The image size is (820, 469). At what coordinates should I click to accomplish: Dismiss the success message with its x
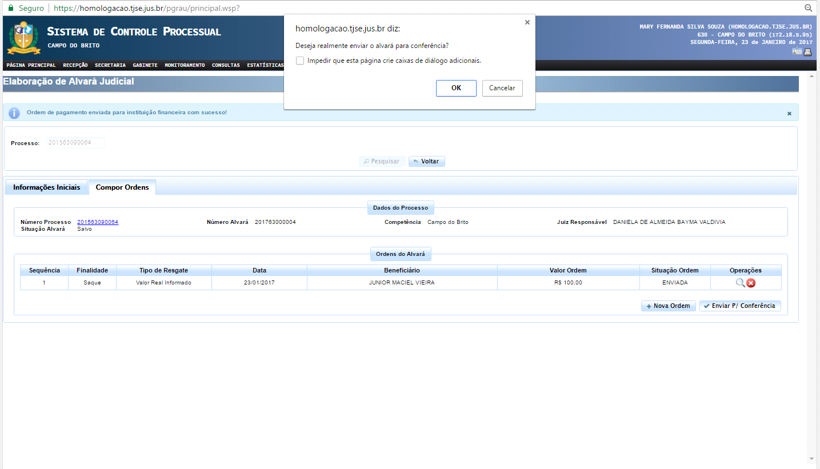pyautogui.click(x=789, y=113)
